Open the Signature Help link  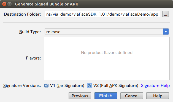(155, 86)
